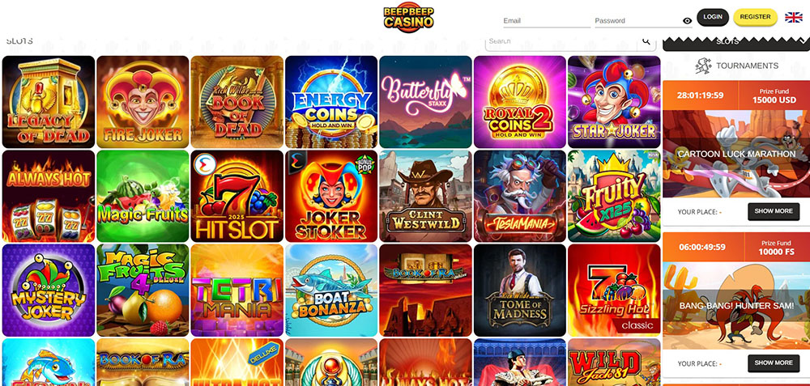Launch the Fire Joker game
The height and width of the screenshot is (386, 810).
(x=143, y=102)
